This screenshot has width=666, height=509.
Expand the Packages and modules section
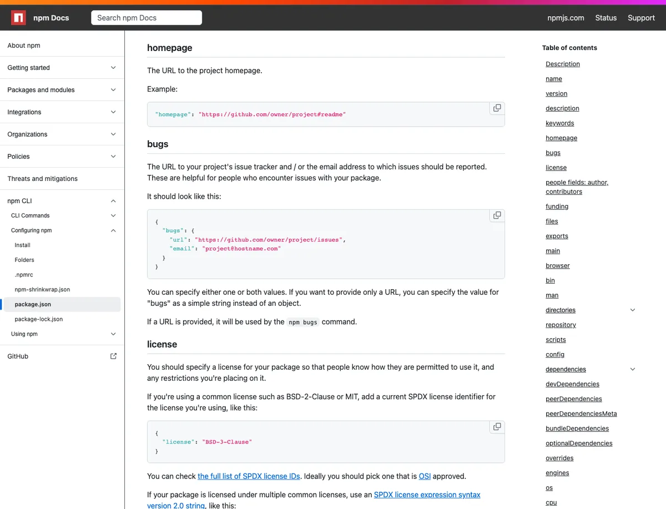[113, 90]
